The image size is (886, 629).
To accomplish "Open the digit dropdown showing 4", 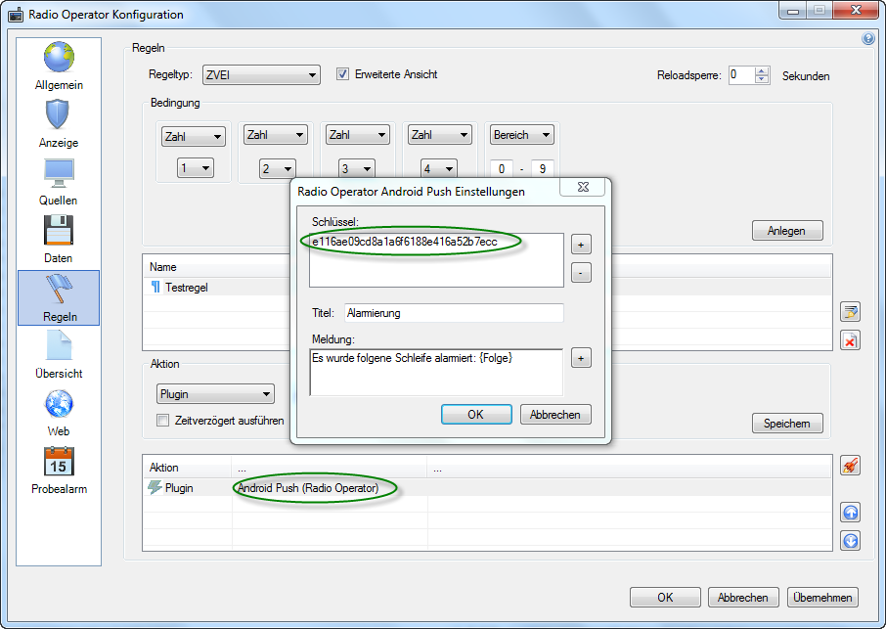I will pos(439,168).
